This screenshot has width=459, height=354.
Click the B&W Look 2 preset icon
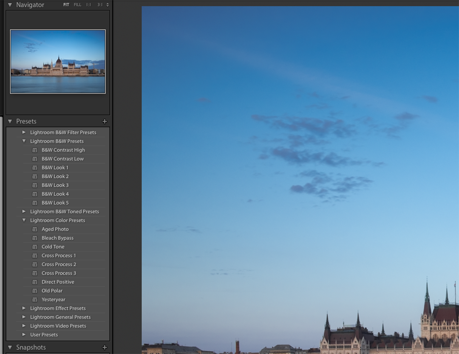click(x=35, y=177)
